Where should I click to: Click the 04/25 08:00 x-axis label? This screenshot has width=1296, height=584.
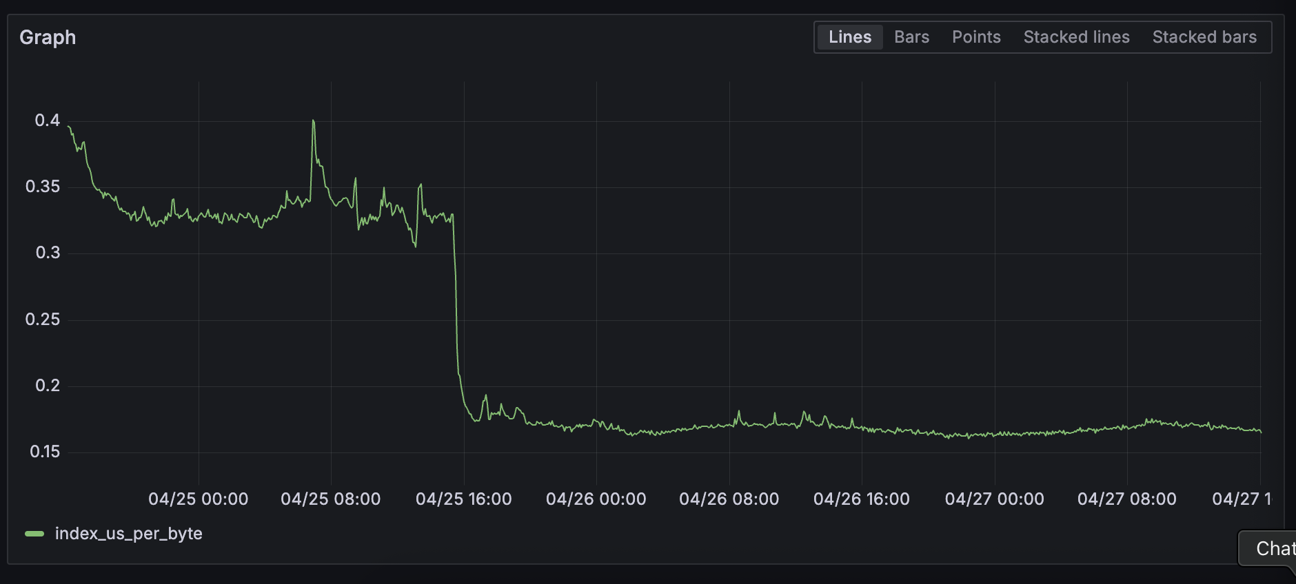point(331,499)
